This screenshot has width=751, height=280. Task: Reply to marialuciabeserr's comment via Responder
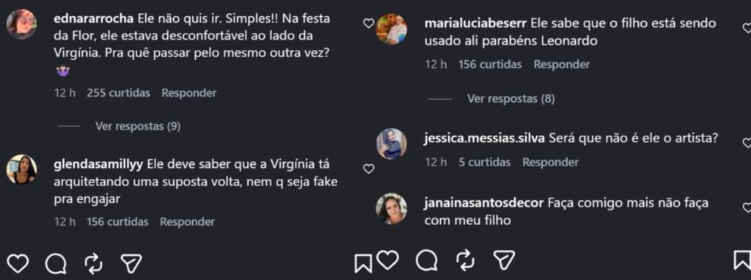pyautogui.click(x=562, y=65)
